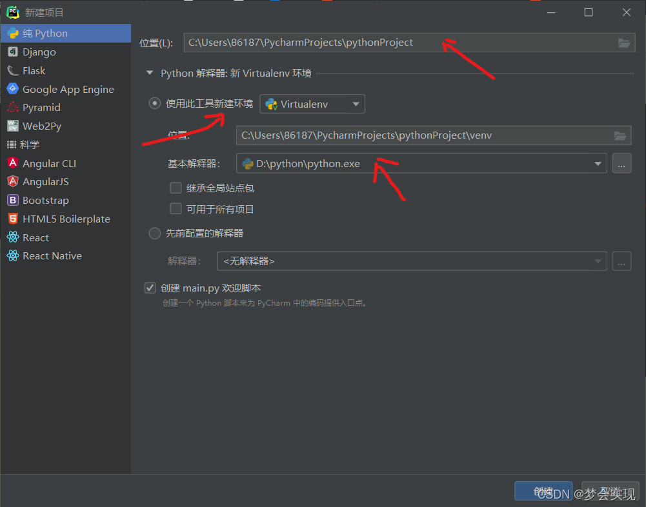646x507 pixels.
Task: Open the base interpreter dropdown
Action: coord(421,163)
